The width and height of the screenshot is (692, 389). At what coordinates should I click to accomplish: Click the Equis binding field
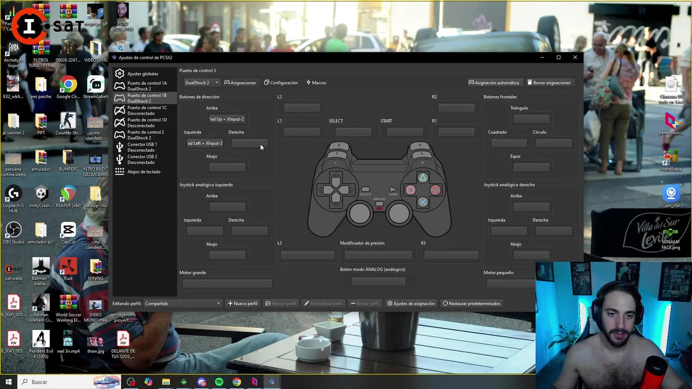pos(531,167)
